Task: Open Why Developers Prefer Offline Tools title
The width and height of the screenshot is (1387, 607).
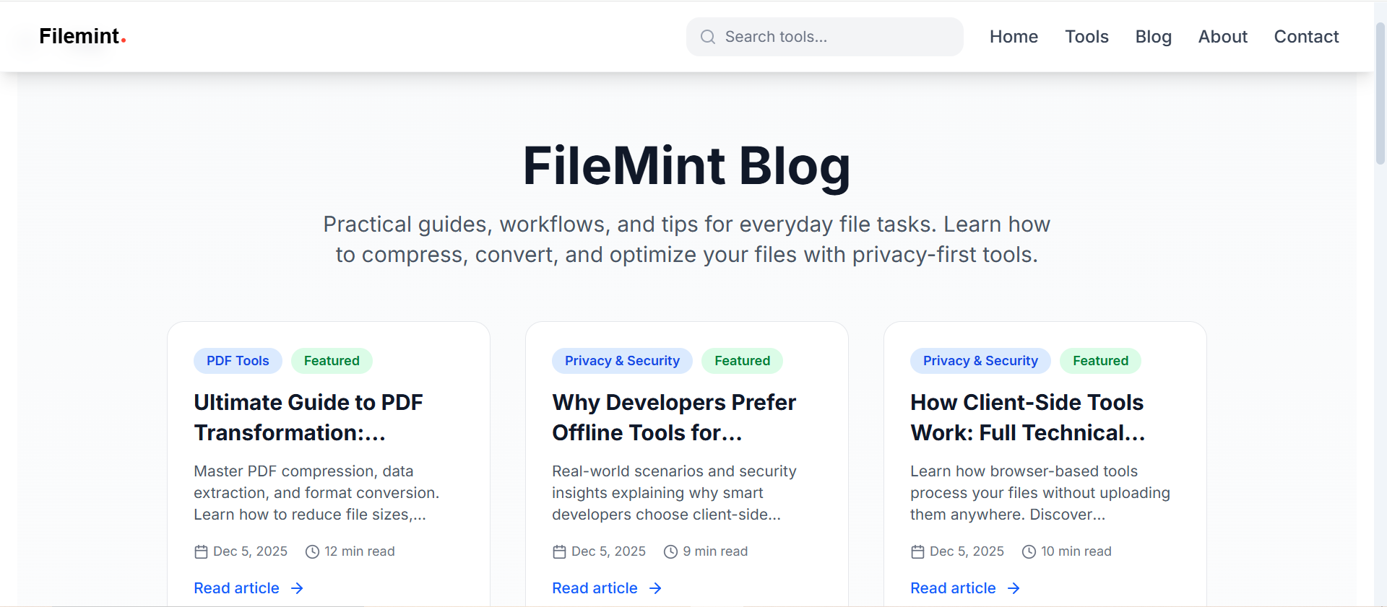Action: point(674,417)
